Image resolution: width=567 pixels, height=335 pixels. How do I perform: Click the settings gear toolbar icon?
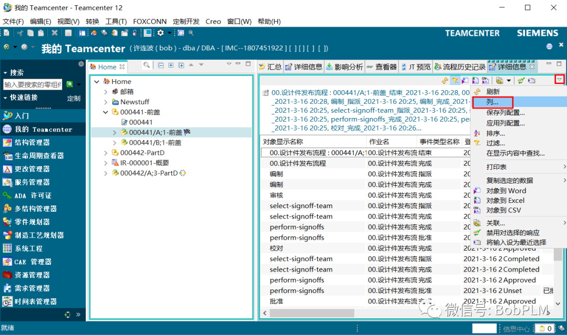(160, 33)
